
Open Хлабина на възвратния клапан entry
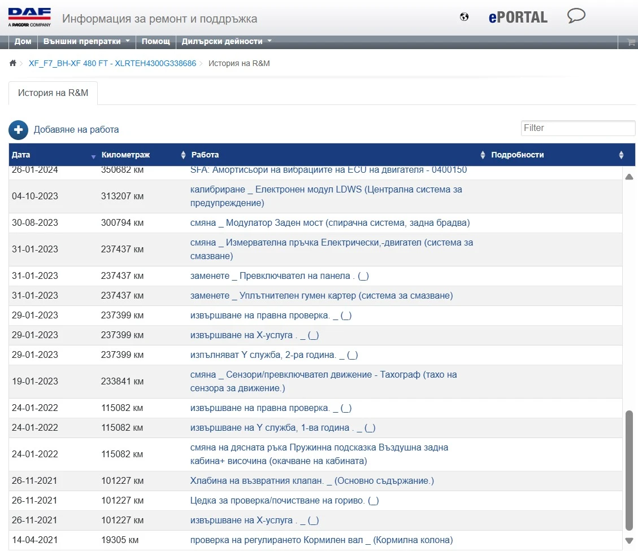coord(312,481)
